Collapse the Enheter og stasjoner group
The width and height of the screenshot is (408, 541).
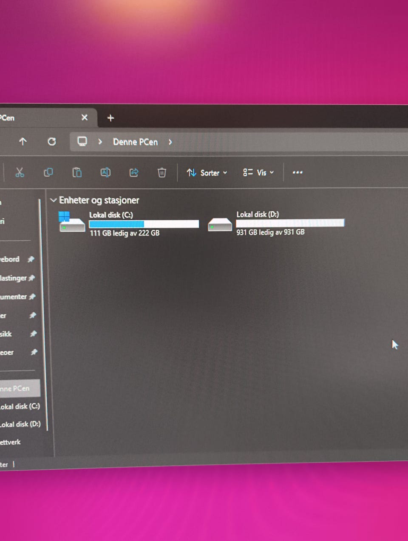54,200
